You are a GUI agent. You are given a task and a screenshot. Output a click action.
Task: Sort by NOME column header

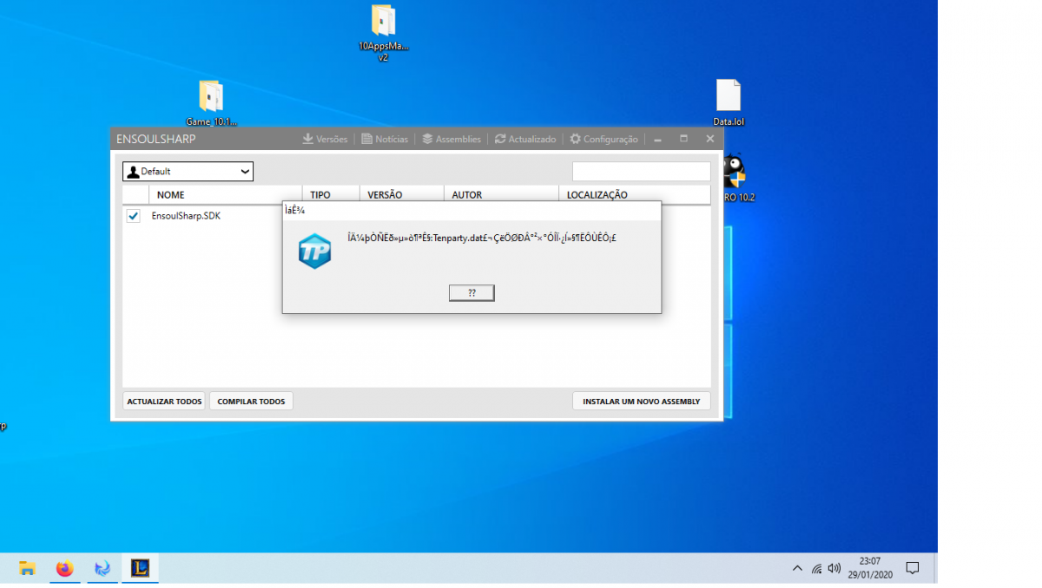coord(170,195)
